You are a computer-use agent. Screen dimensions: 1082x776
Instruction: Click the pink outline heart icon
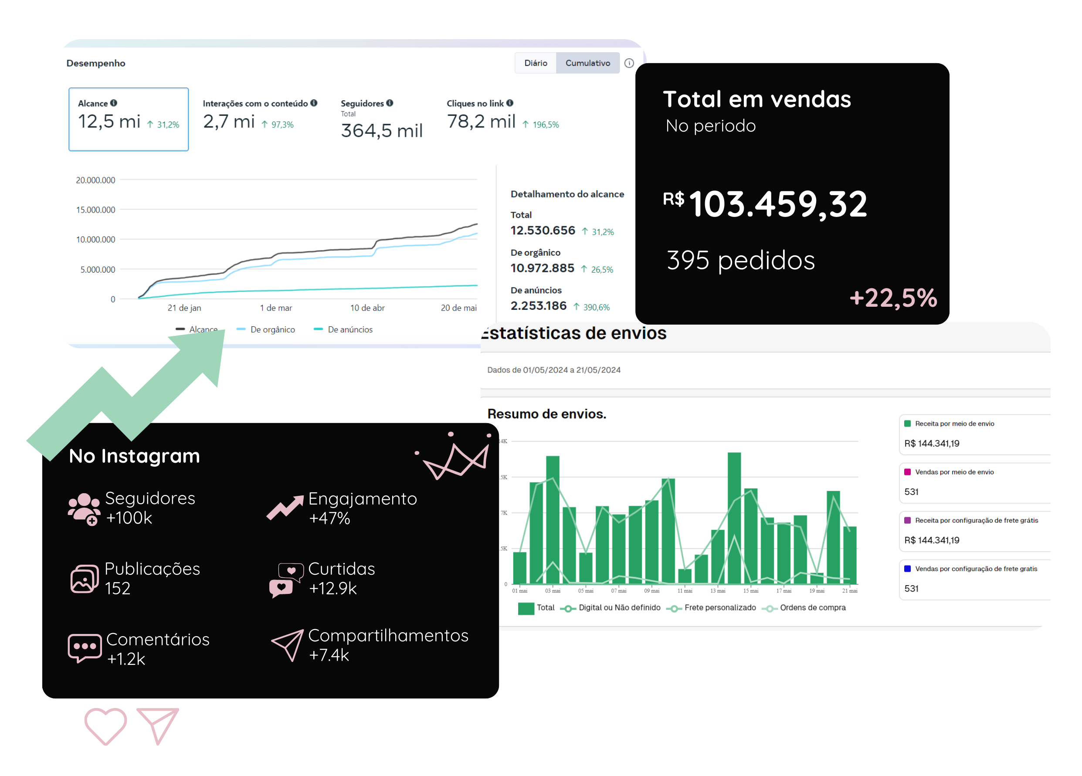(105, 725)
